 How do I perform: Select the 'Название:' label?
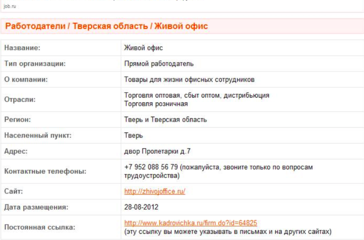point(22,48)
